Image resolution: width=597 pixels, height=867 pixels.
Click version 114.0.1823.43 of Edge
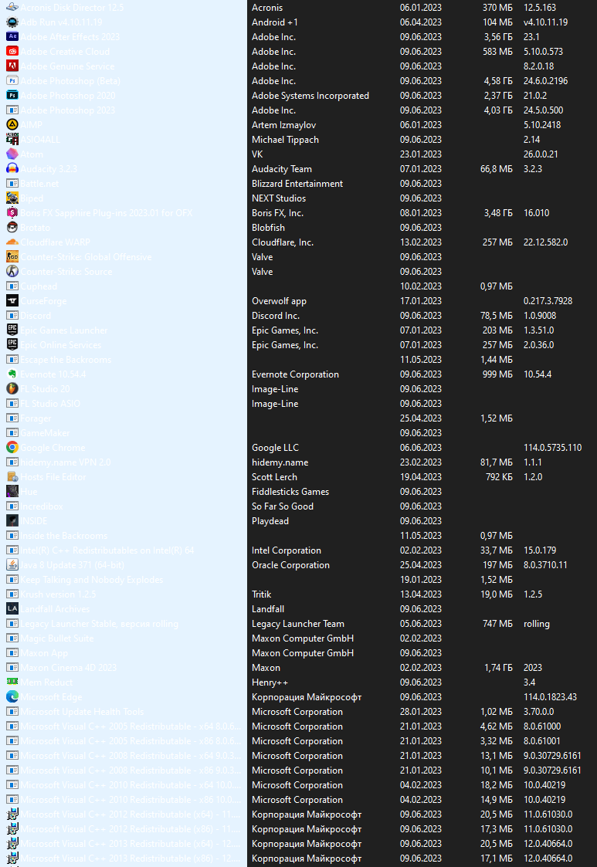click(x=550, y=696)
